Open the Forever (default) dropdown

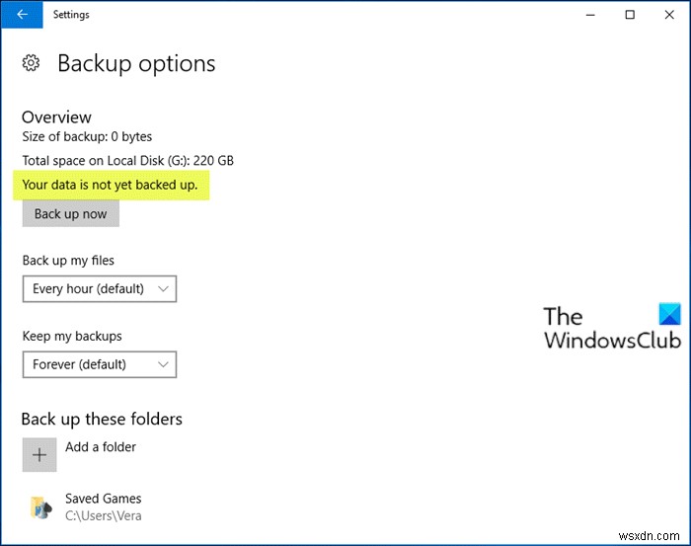[100, 364]
